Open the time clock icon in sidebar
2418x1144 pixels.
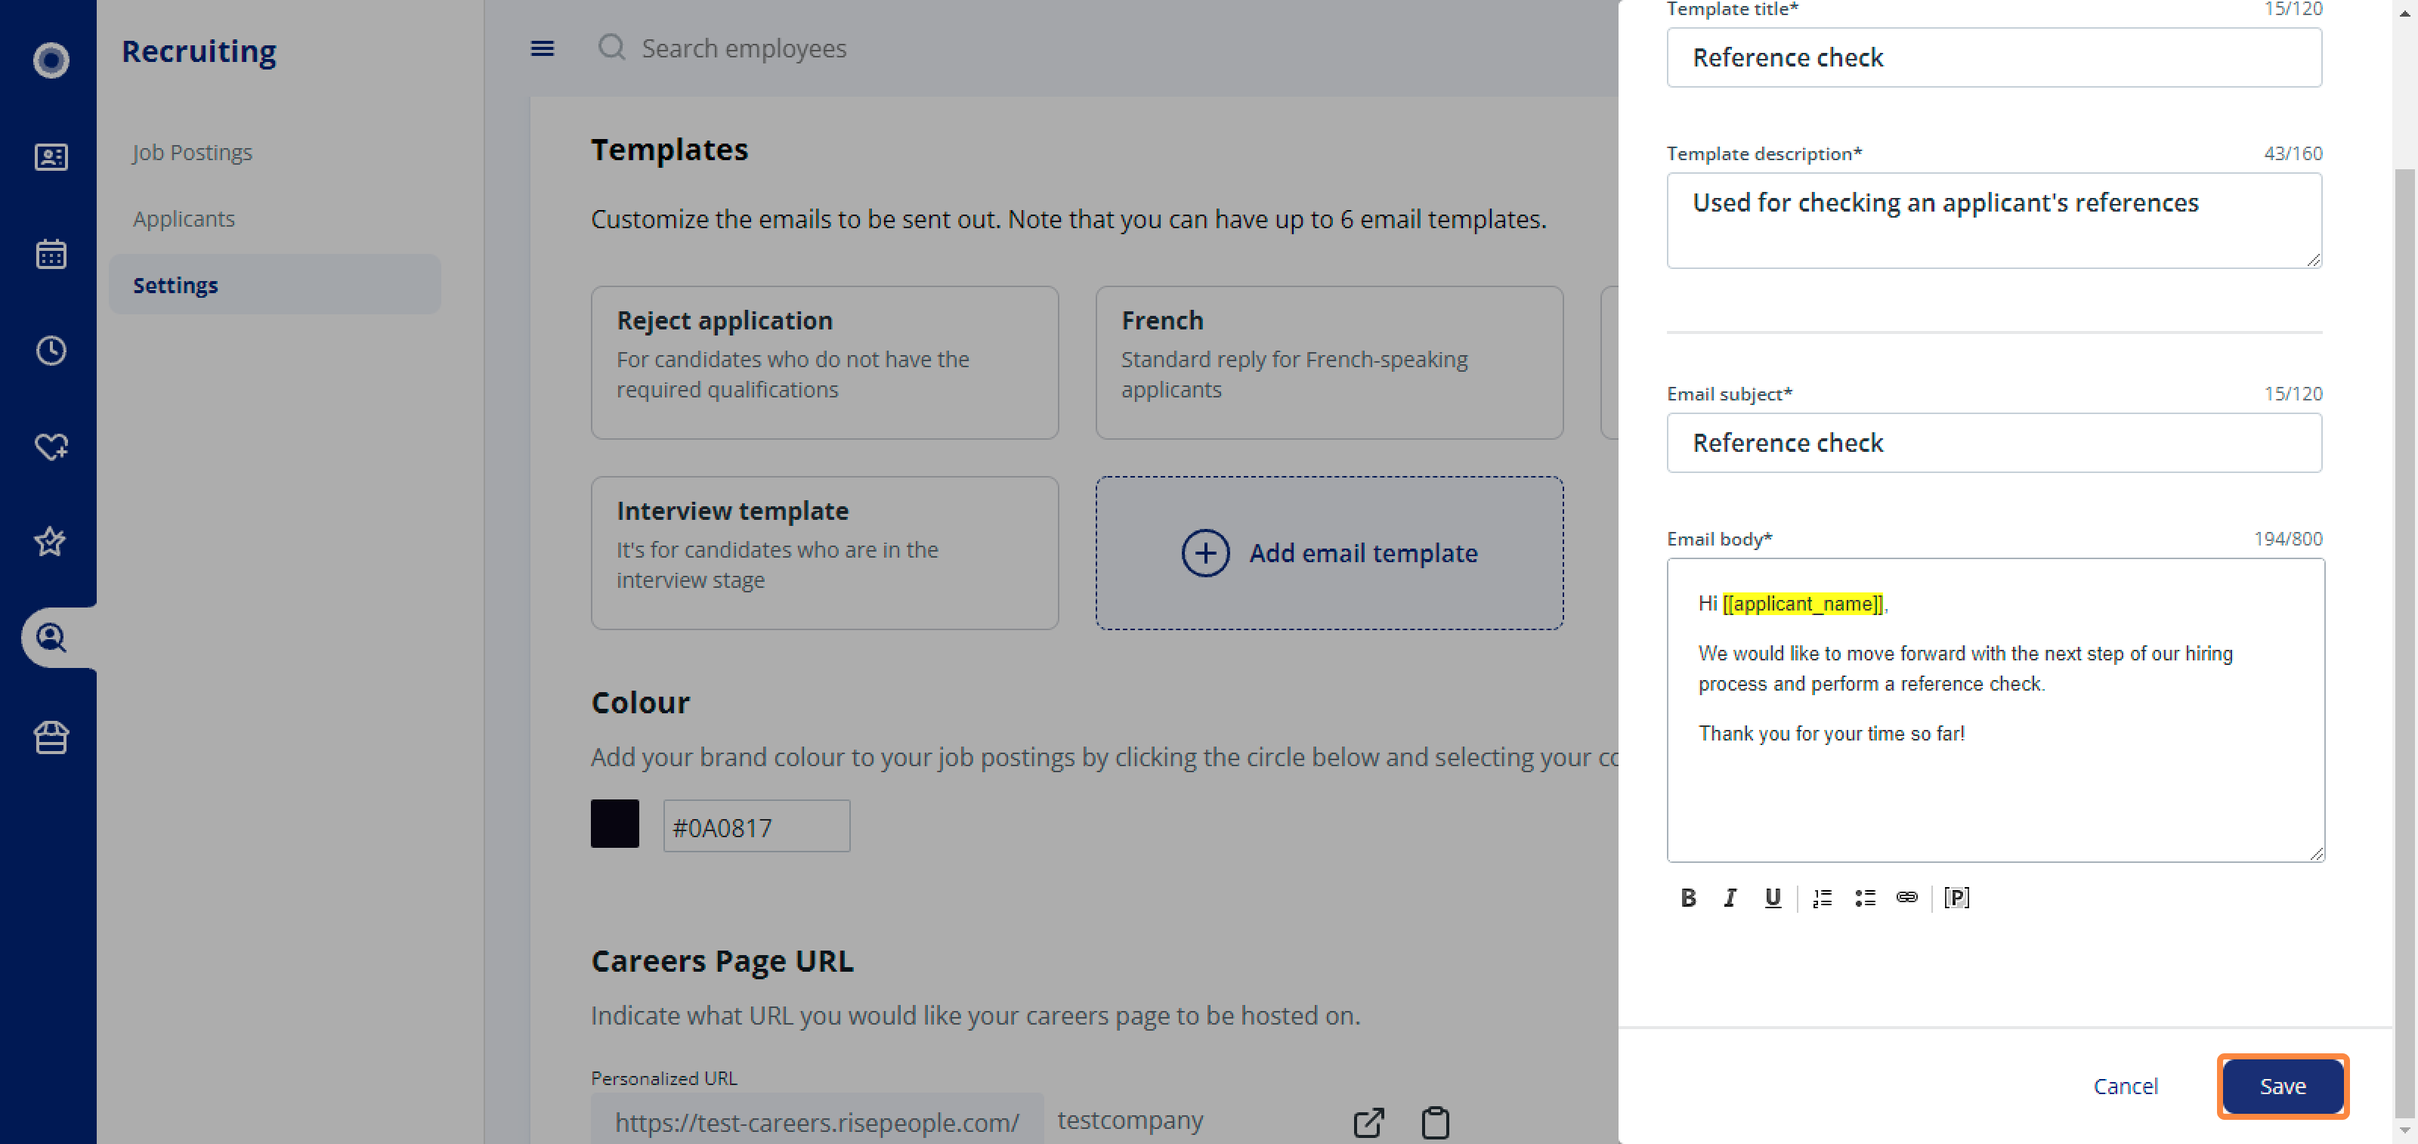coord(51,350)
